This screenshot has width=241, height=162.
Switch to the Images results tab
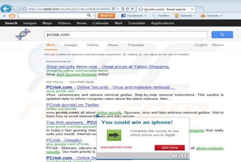pos(71,45)
